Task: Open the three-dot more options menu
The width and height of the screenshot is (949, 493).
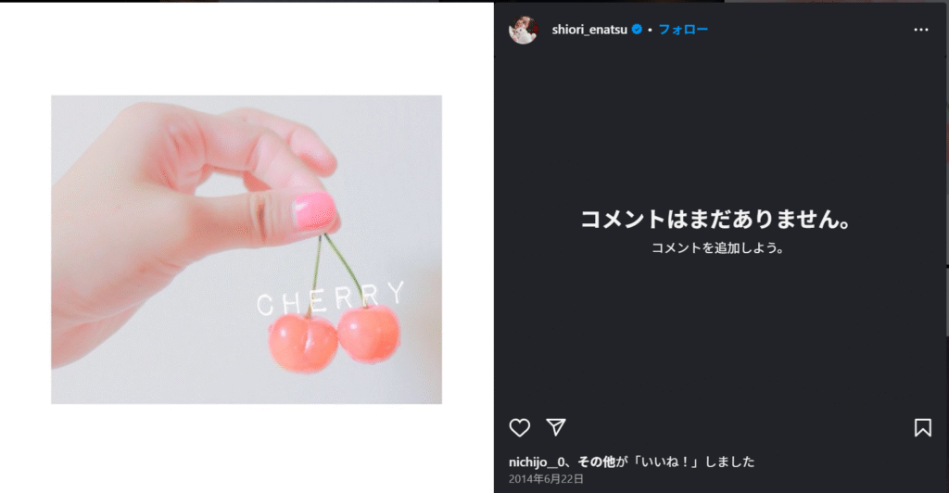Action: coord(920,30)
